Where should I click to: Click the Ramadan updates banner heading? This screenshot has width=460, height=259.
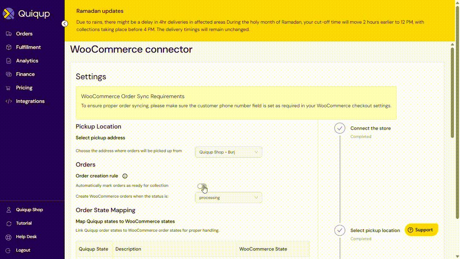click(x=100, y=11)
